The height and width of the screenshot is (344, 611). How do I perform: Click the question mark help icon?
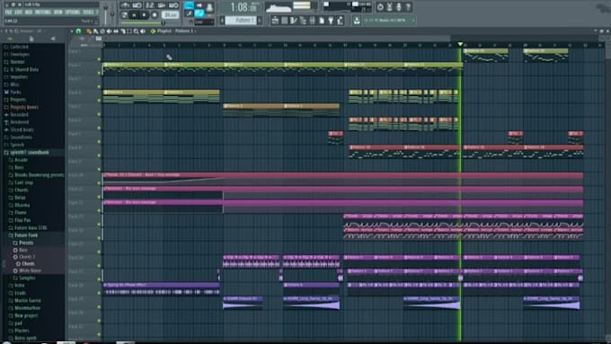coord(408,6)
